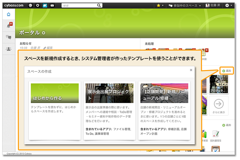240x160 pixels.
Task: Click the 追加 button in spaces section
Action: [x=227, y=70]
